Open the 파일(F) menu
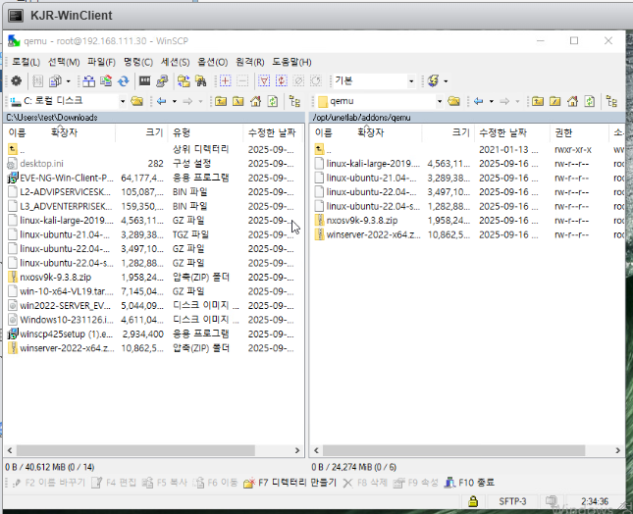This screenshot has height=514, width=633. pyautogui.click(x=101, y=62)
